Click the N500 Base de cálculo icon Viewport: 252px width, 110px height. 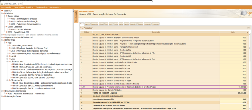(12, 64)
